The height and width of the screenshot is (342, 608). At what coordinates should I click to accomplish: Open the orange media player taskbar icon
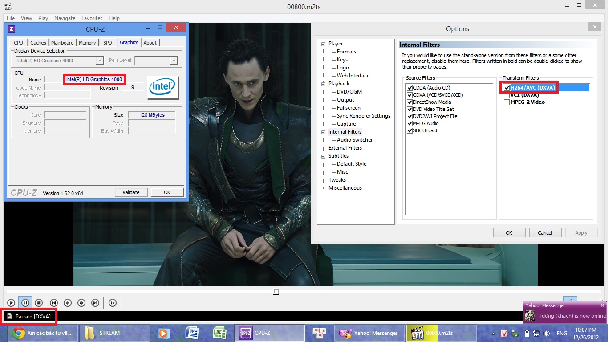pos(163,333)
